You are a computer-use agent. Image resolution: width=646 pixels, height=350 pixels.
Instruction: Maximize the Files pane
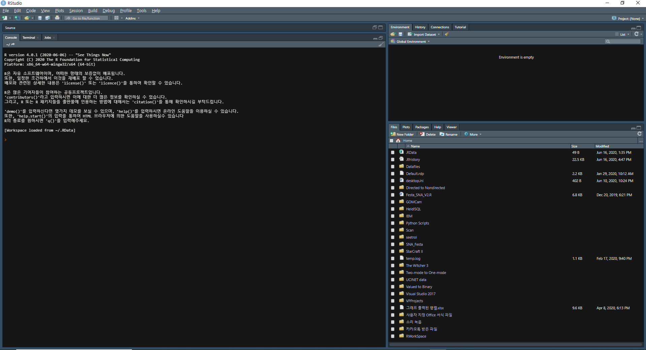[x=639, y=128]
